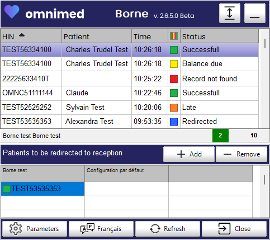The height and width of the screenshot is (240, 270).
Task: Click time 10:22:46 cell
Action: (150, 93)
